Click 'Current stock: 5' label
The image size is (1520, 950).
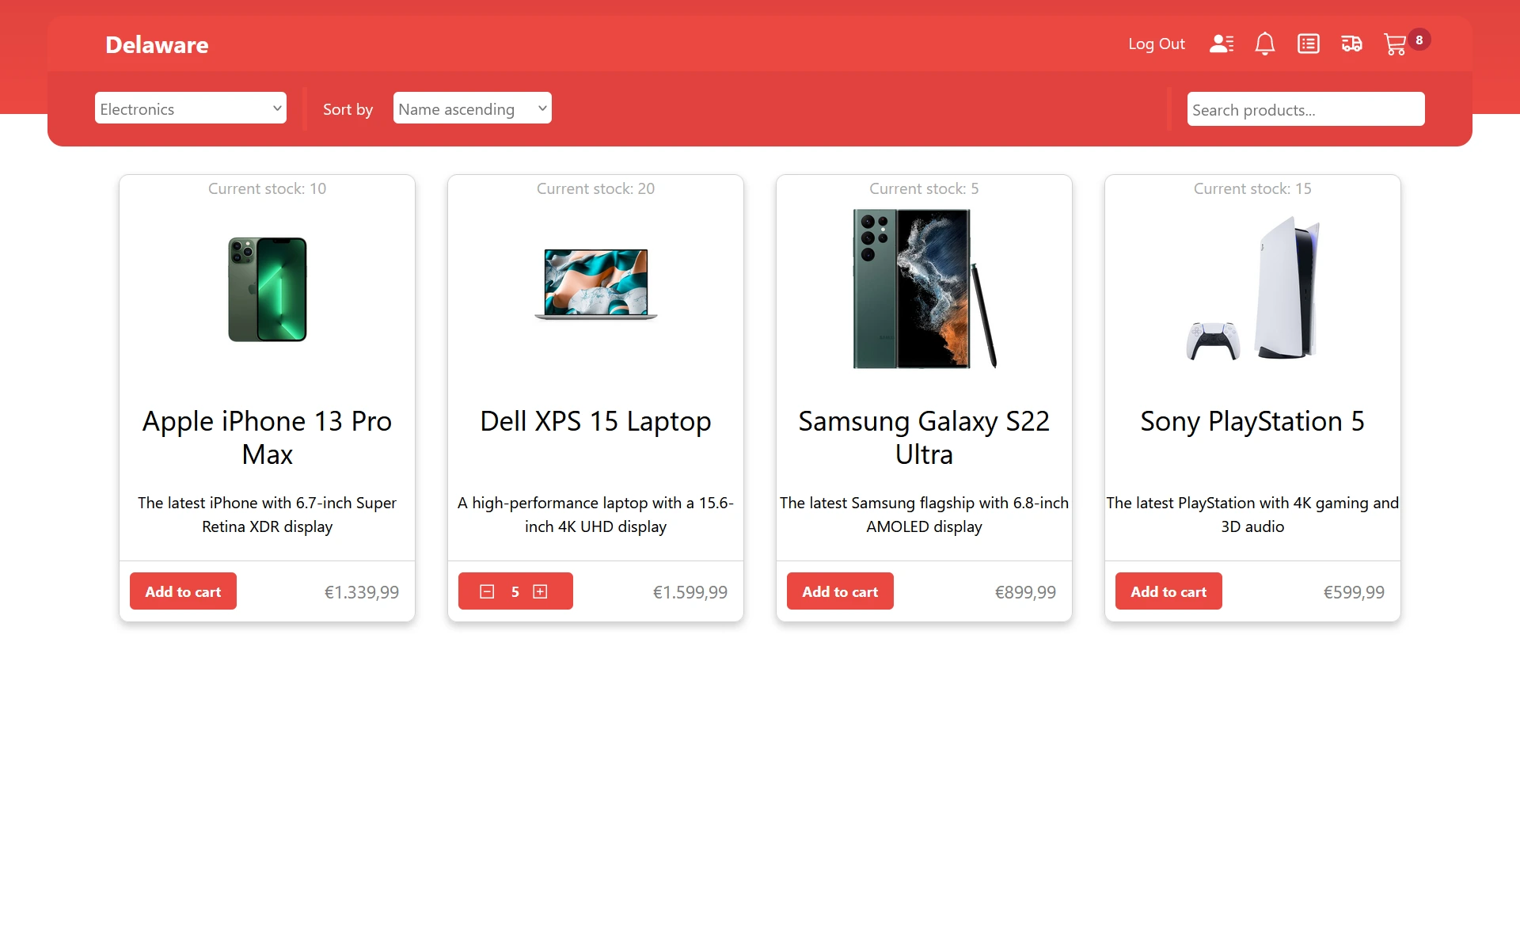pyautogui.click(x=924, y=188)
